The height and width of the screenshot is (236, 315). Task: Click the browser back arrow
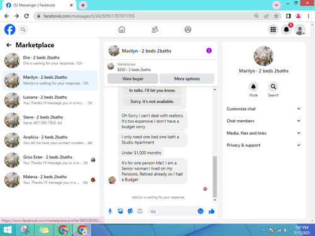[x=7, y=16]
